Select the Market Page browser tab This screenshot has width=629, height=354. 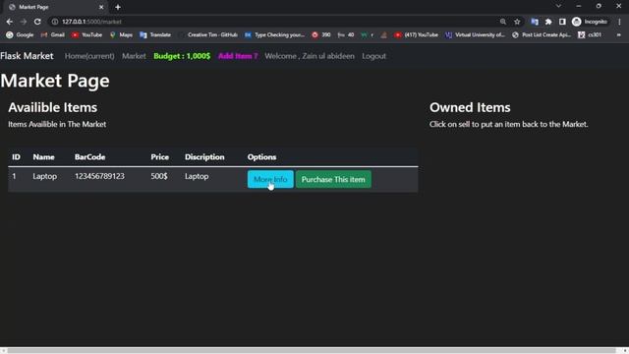coord(55,7)
